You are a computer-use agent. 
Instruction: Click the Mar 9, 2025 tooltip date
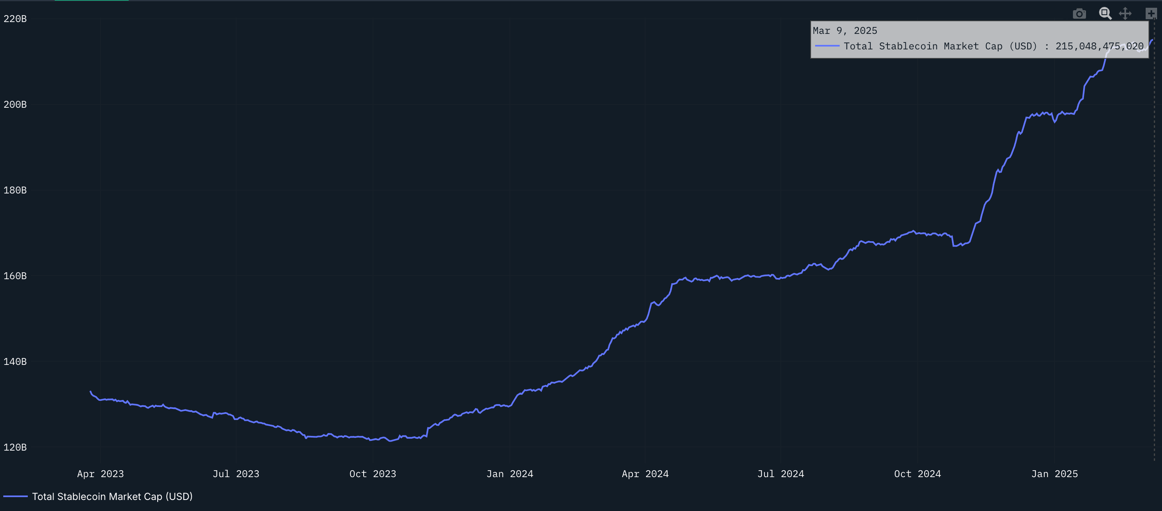pyautogui.click(x=845, y=31)
